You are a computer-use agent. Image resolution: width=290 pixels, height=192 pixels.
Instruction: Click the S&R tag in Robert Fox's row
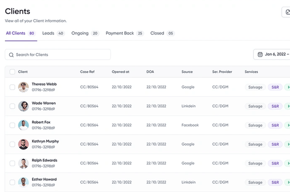click(x=275, y=125)
